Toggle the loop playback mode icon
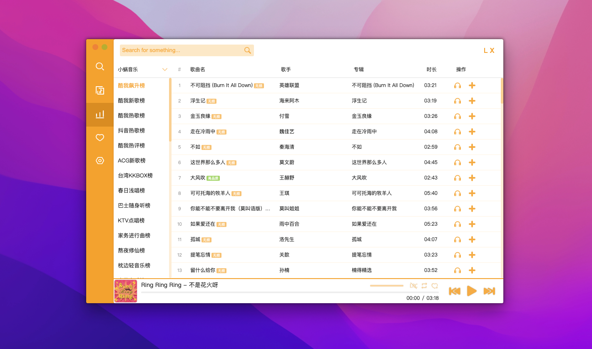This screenshot has width=592, height=349. pos(424,286)
